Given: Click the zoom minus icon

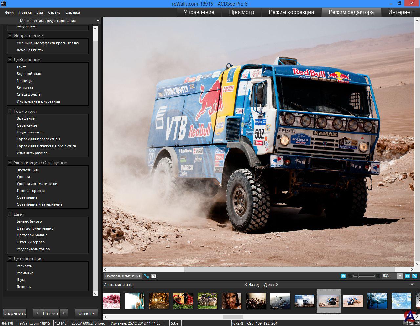Looking at the screenshot, I should (x=350, y=276).
